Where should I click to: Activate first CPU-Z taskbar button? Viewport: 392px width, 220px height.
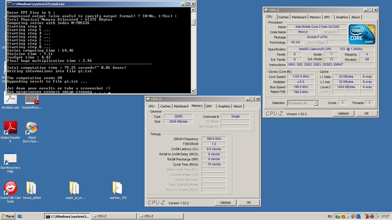(x=114, y=216)
